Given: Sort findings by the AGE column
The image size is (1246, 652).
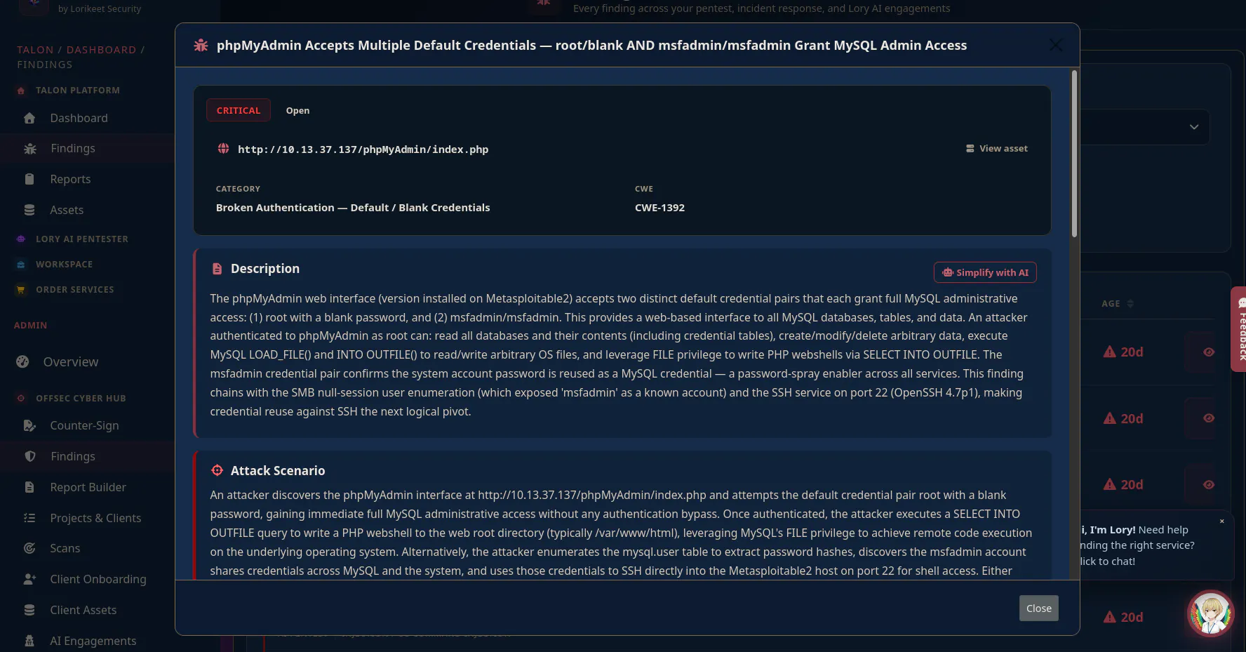Looking at the screenshot, I should point(1118,304).
